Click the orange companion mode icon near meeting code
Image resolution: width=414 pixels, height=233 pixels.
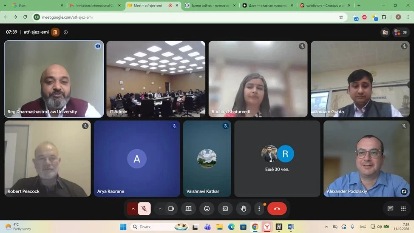click(x=55, y=32)
